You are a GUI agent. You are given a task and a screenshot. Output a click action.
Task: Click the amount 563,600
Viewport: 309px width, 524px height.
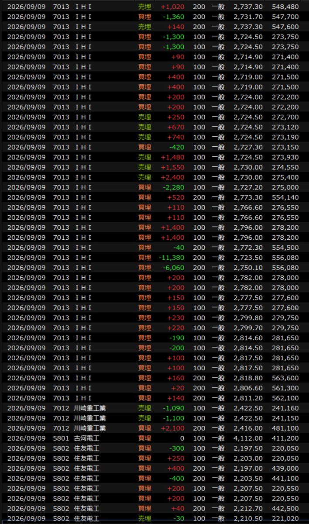[285, 378]
